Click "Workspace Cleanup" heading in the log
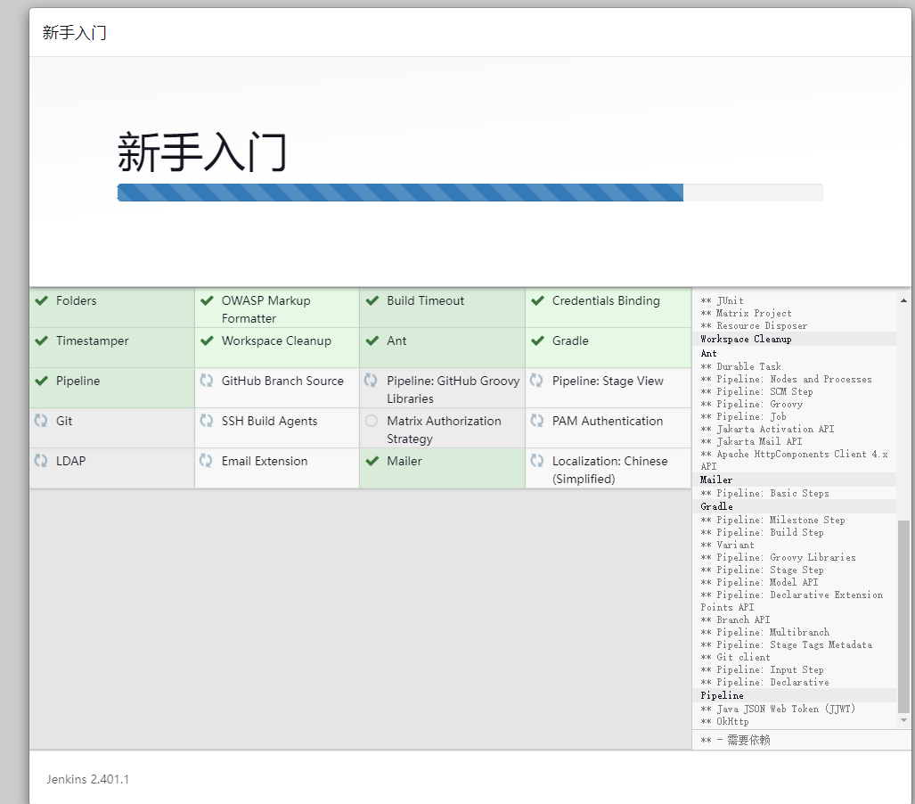 point(746,340)
